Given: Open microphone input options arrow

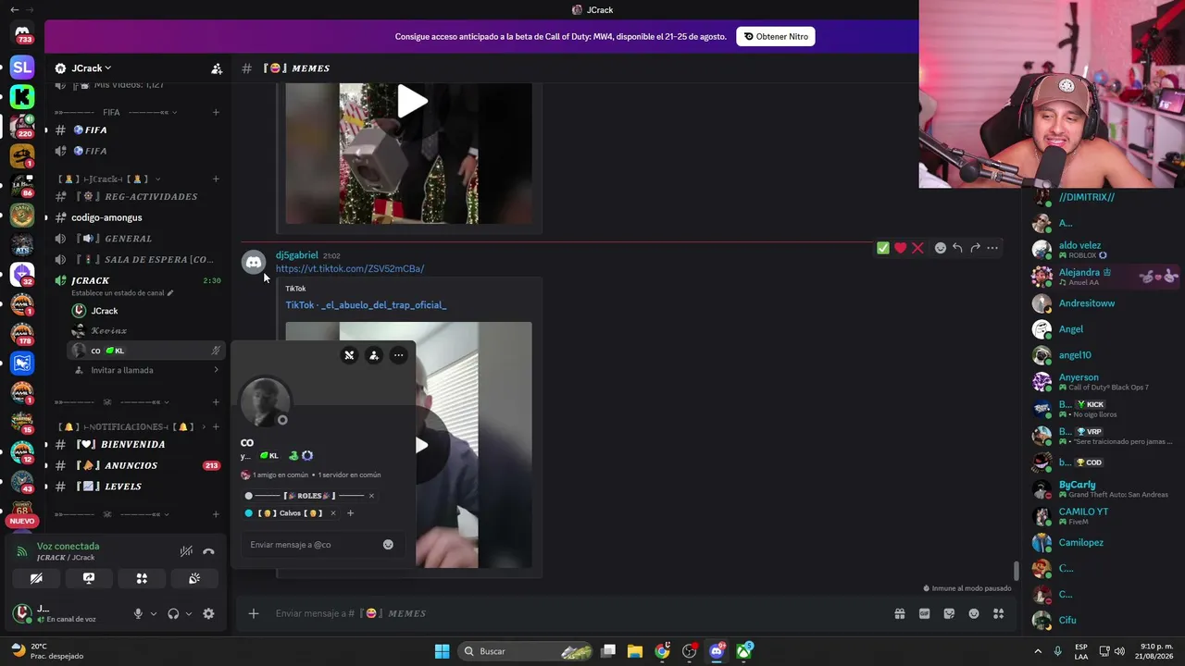Looking at the screenshot, I should 154,613.
